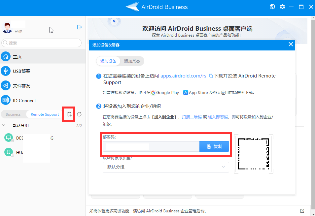
Task: Refresh the device list
Action: point(79,114)
